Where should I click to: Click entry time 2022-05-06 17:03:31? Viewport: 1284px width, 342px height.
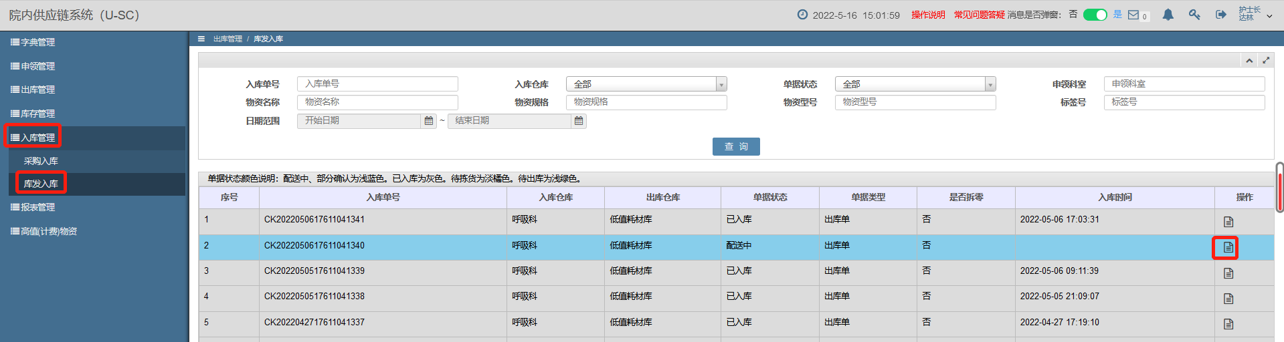pos(1060,219)
